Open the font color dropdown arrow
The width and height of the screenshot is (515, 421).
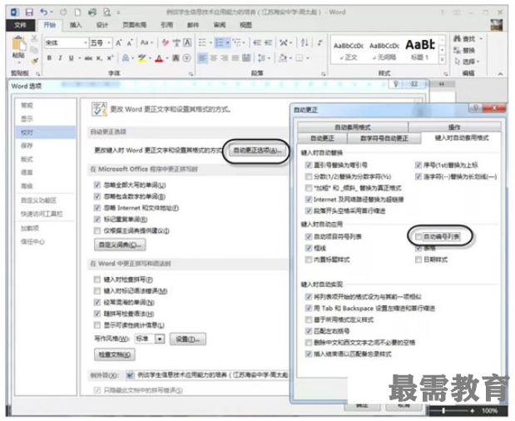[167, 58]
